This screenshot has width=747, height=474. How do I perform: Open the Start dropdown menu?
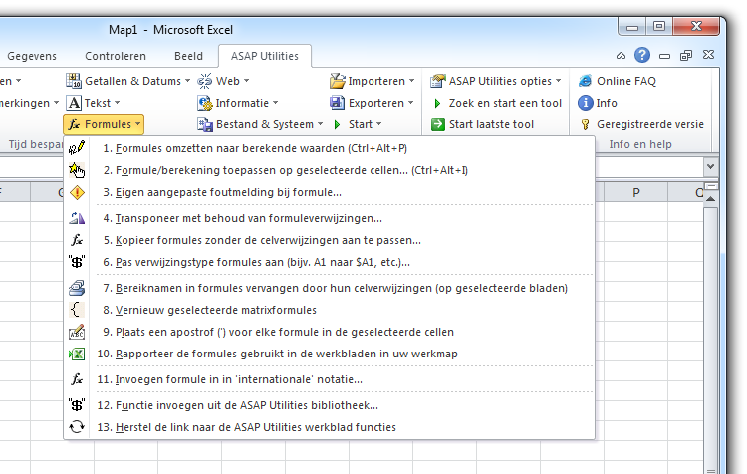pos(378,124)
